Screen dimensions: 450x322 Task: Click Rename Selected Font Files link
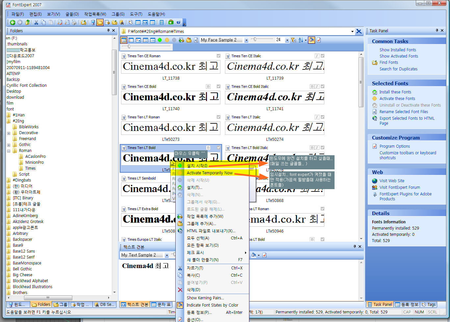coord(404,112)
